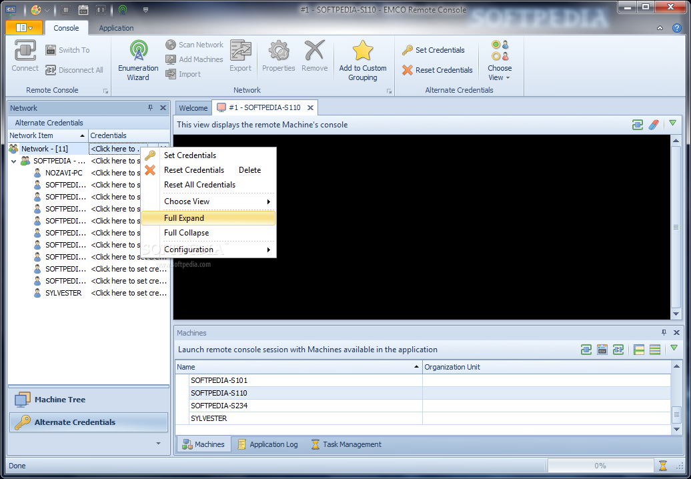Click the Connect icon in Remote Console group
Image resolution: width=691 pixels, height=479 pixels.
pos(25,56)
